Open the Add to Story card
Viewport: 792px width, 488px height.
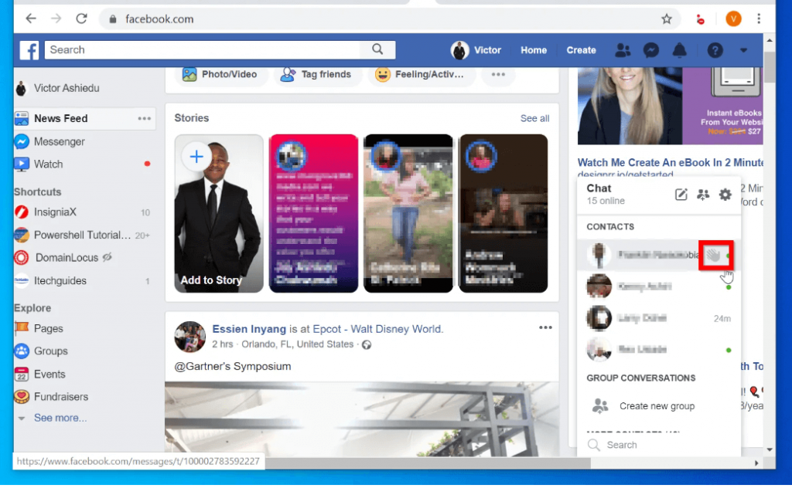219,213
